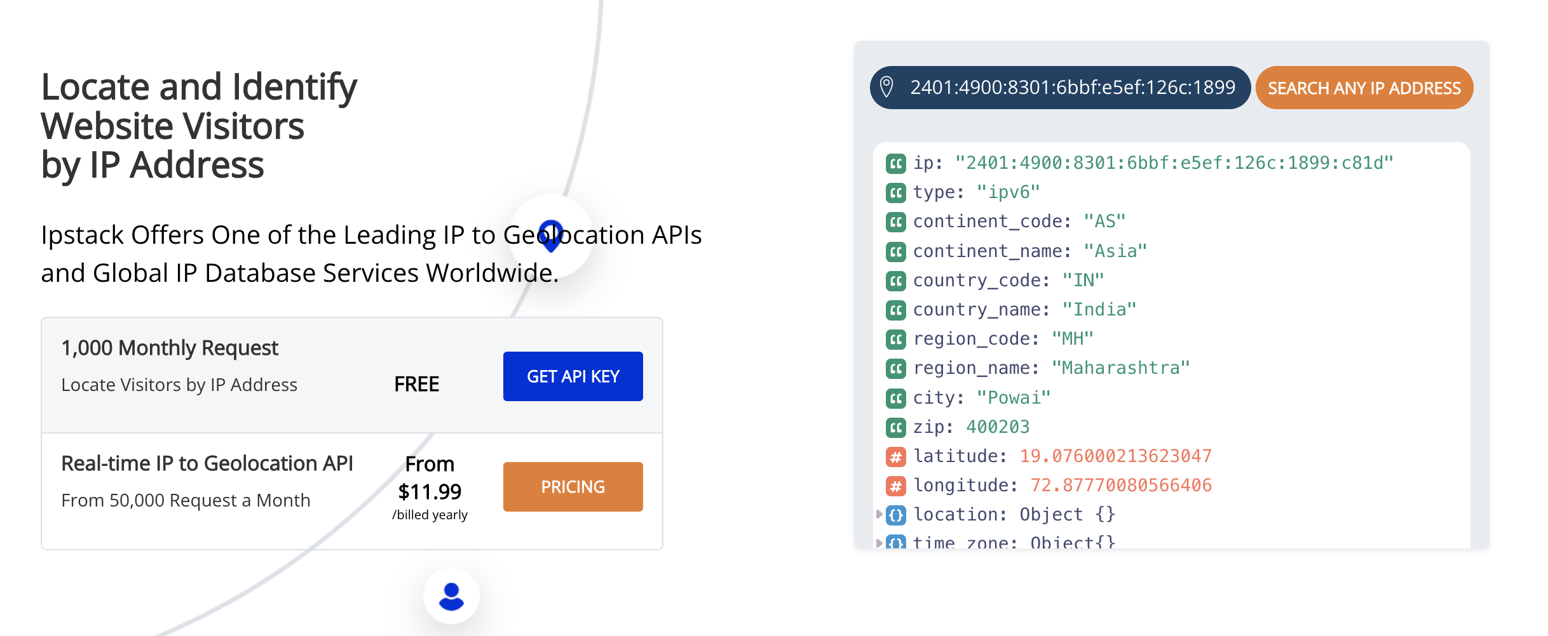1548x636 pixels.
Task: Click the "location: Object {}" text
Action: [x=1014, y=515]
